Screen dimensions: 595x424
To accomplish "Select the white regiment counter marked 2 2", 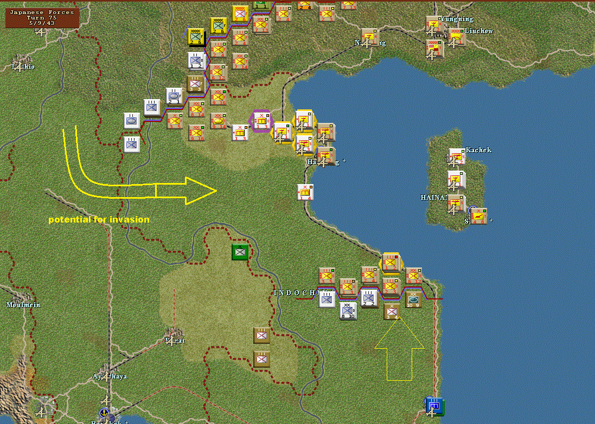I will coord(369,298).
